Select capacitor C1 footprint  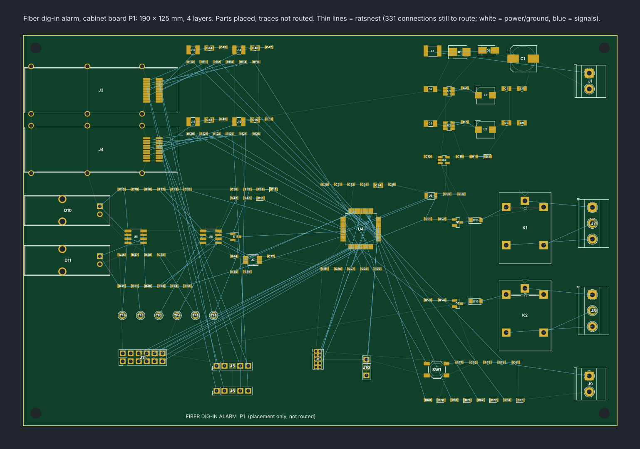click(523, 59)
